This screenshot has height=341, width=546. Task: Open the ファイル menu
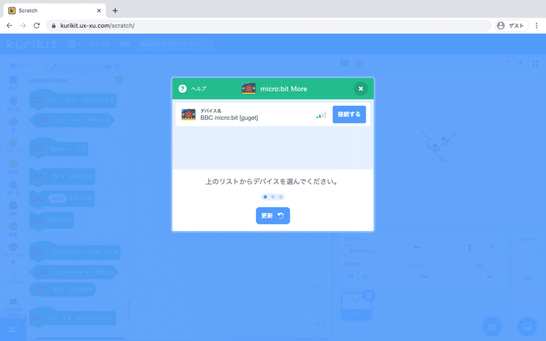(x=99, y=44)
